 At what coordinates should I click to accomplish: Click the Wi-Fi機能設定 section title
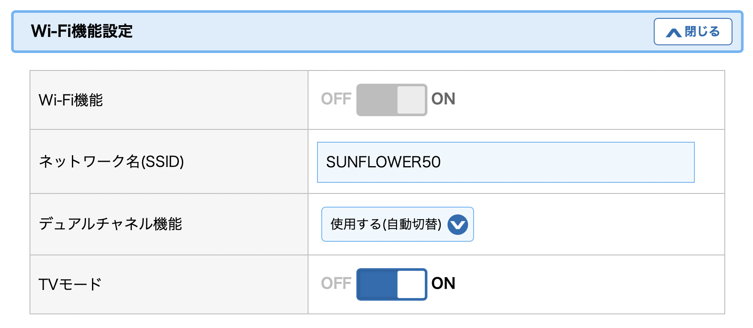pos(82,31)
